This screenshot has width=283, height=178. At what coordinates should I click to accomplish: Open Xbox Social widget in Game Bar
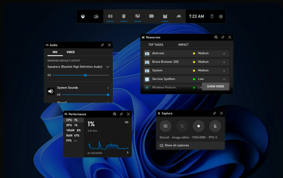point(179,16)
